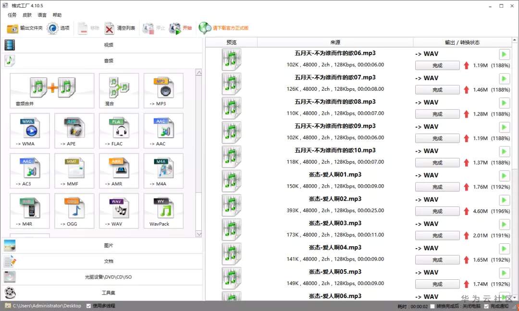
Task: Expand the 视频 video category
Action: tap(102, 45)
